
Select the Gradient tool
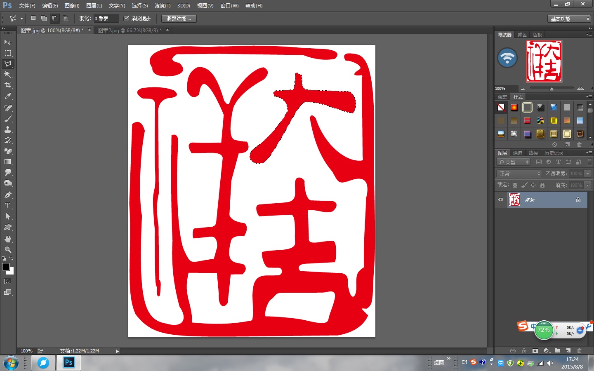[8, 162]
